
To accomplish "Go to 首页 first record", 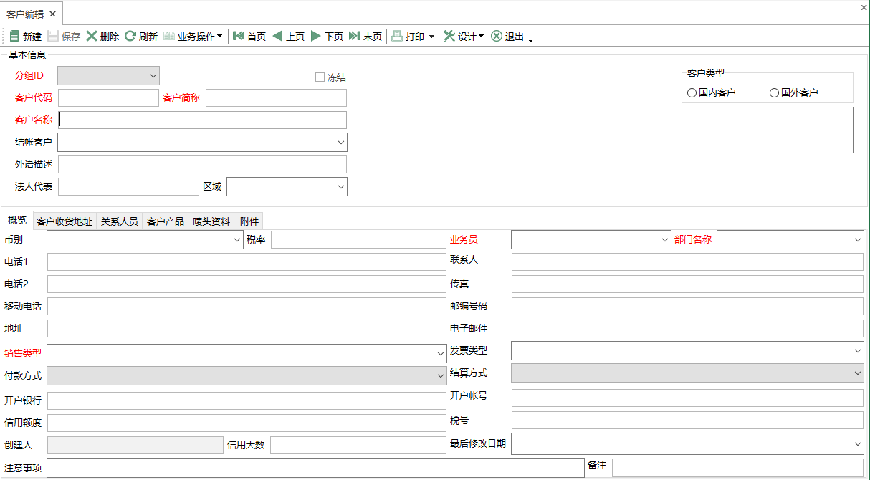I will click(249, 37).
